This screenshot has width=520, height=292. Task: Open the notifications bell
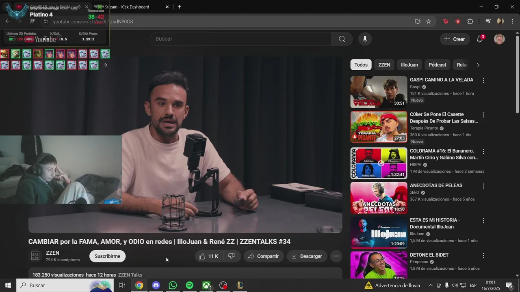[480, 39]
